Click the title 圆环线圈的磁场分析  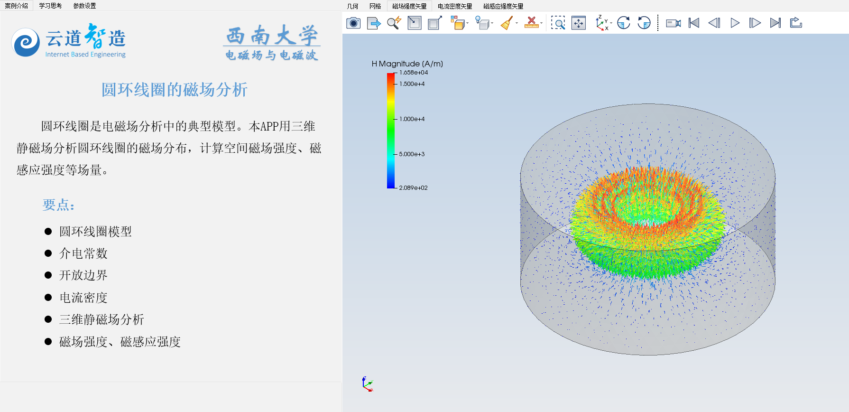(x=175, y=90)
